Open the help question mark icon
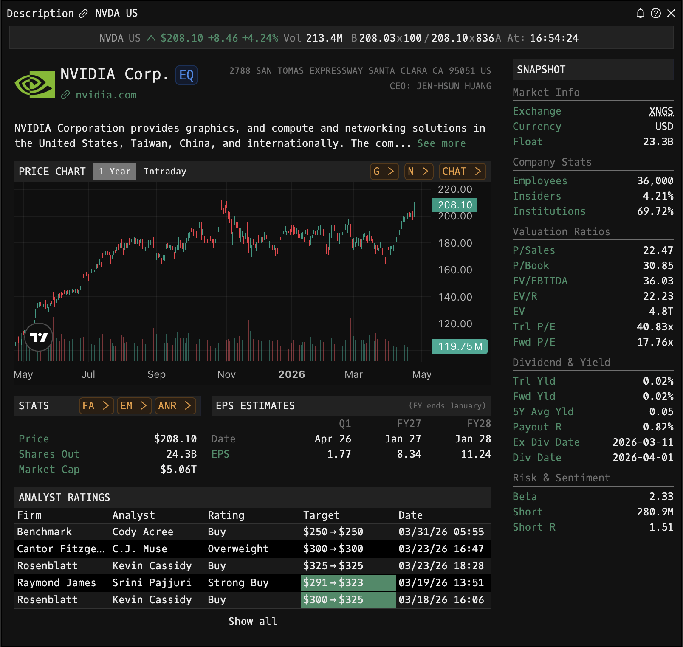The image size is (683, 647). point(656,14)
